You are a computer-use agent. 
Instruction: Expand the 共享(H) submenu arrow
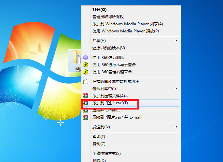coord(176,41)
